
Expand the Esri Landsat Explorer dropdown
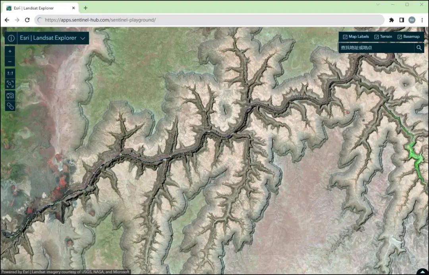83,38
